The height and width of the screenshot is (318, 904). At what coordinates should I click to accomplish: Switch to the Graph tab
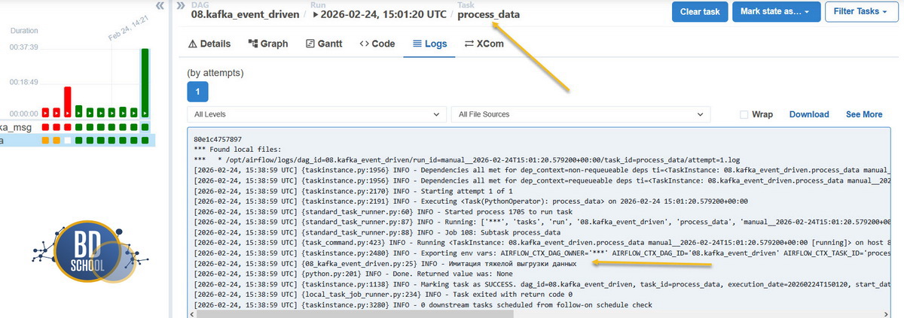(x=267, y=44)
